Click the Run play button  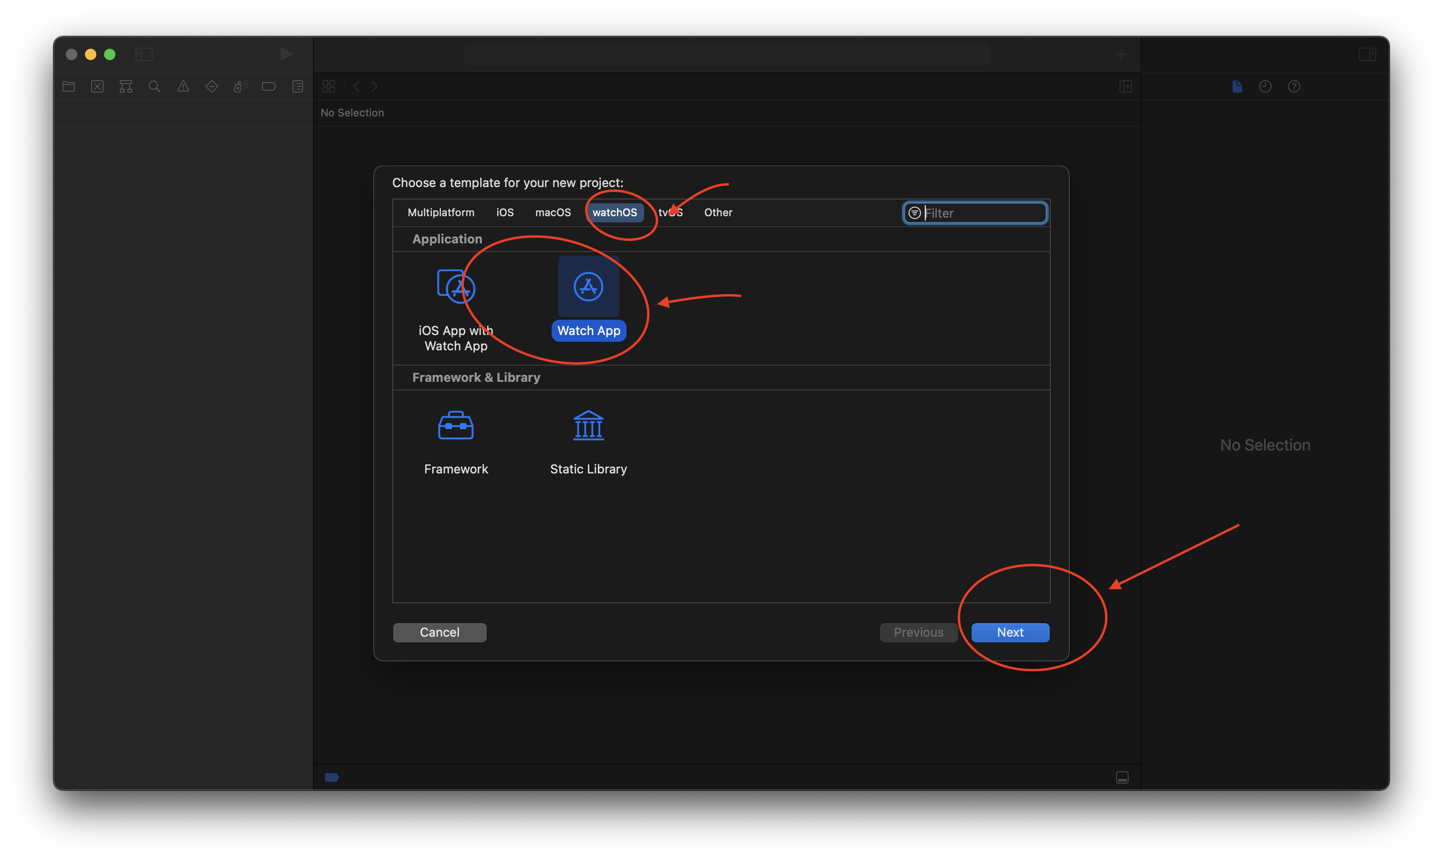286,54
